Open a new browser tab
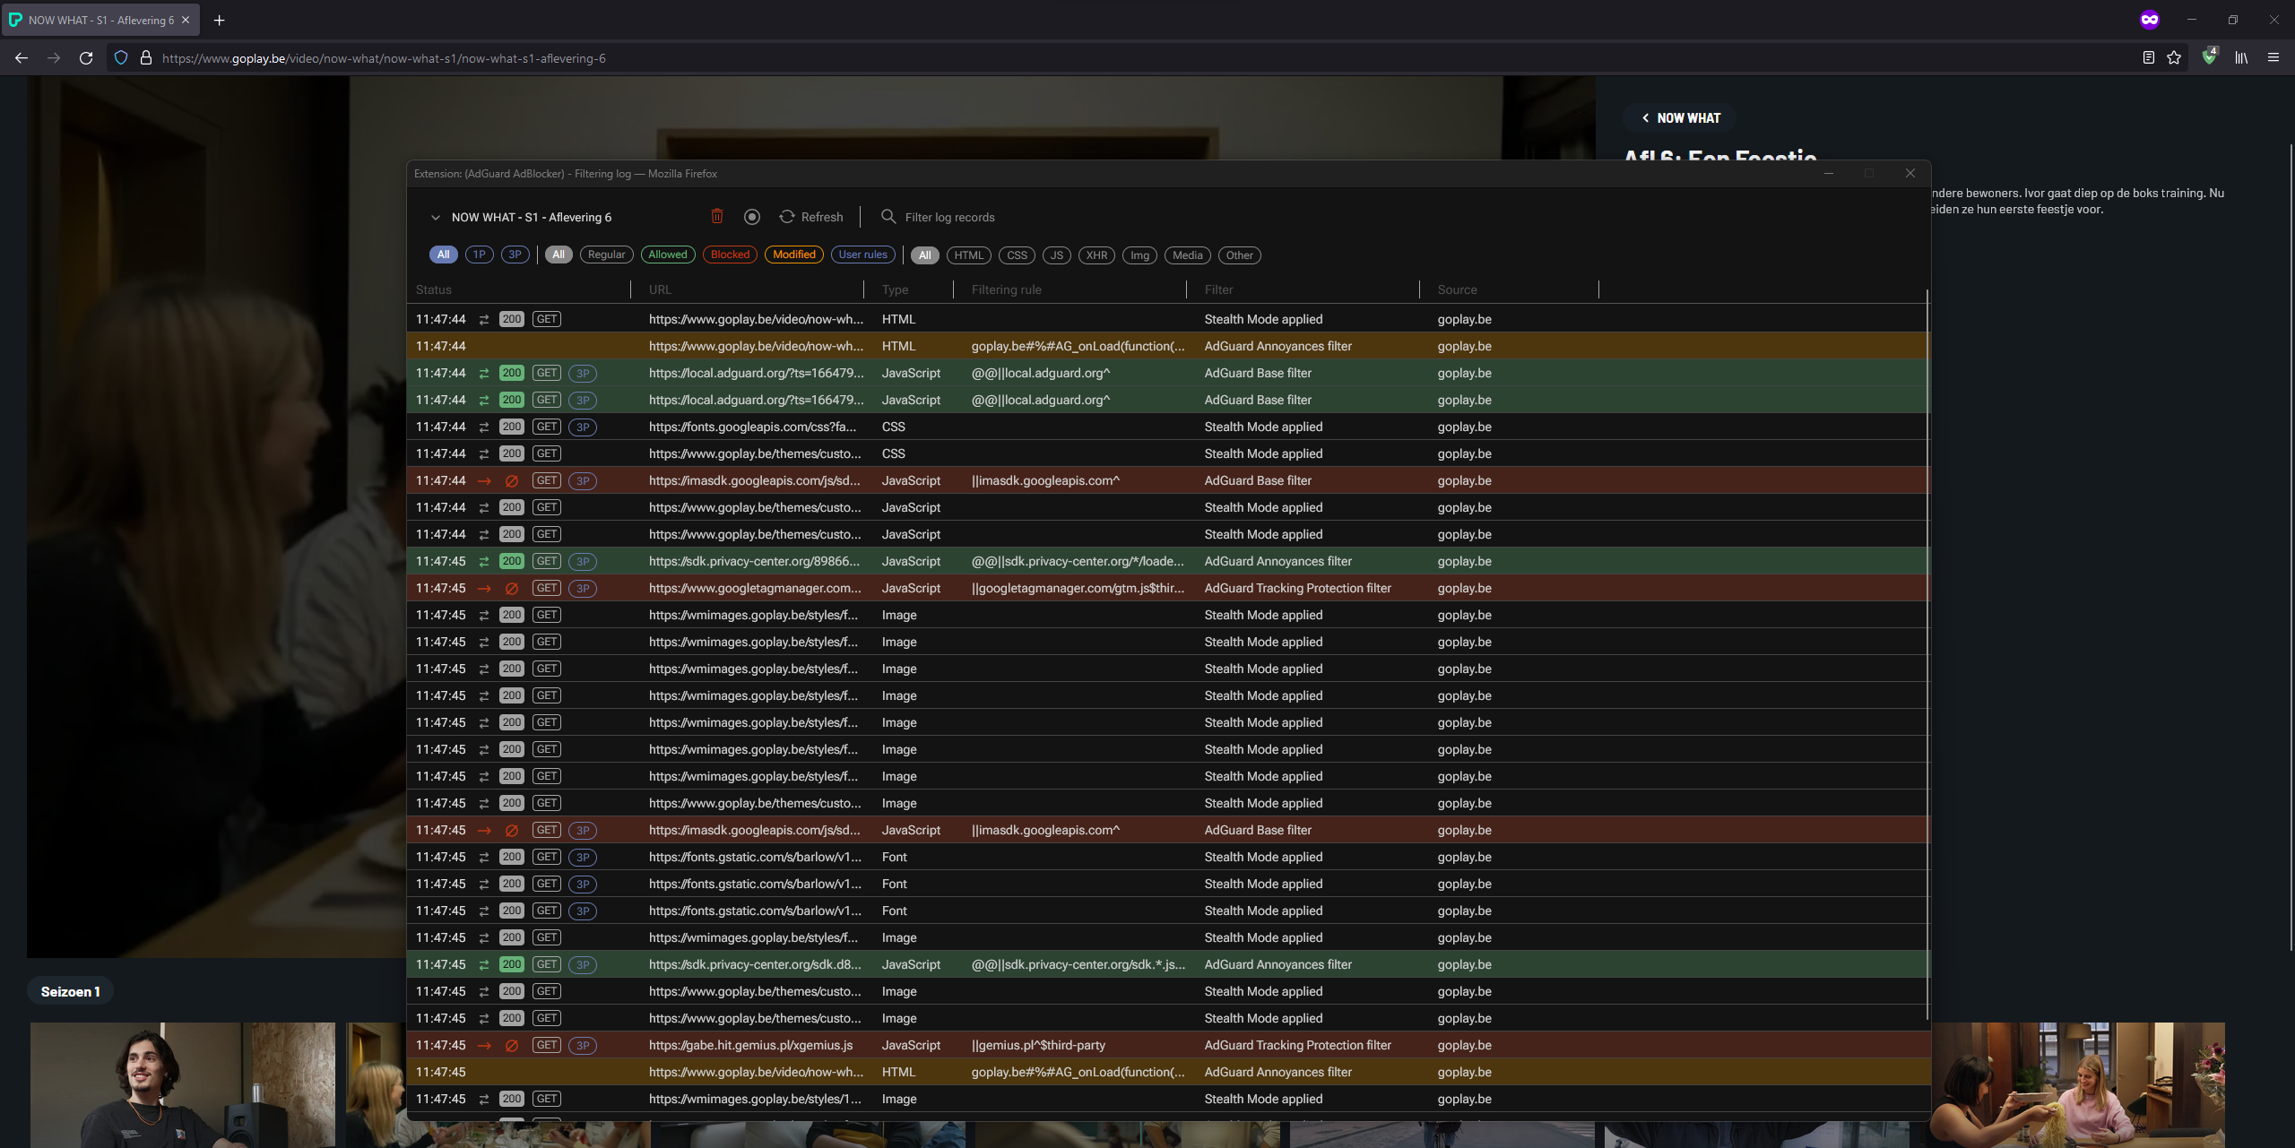The height and width of the screenshot is (1148, 2295). coord(219,20)
